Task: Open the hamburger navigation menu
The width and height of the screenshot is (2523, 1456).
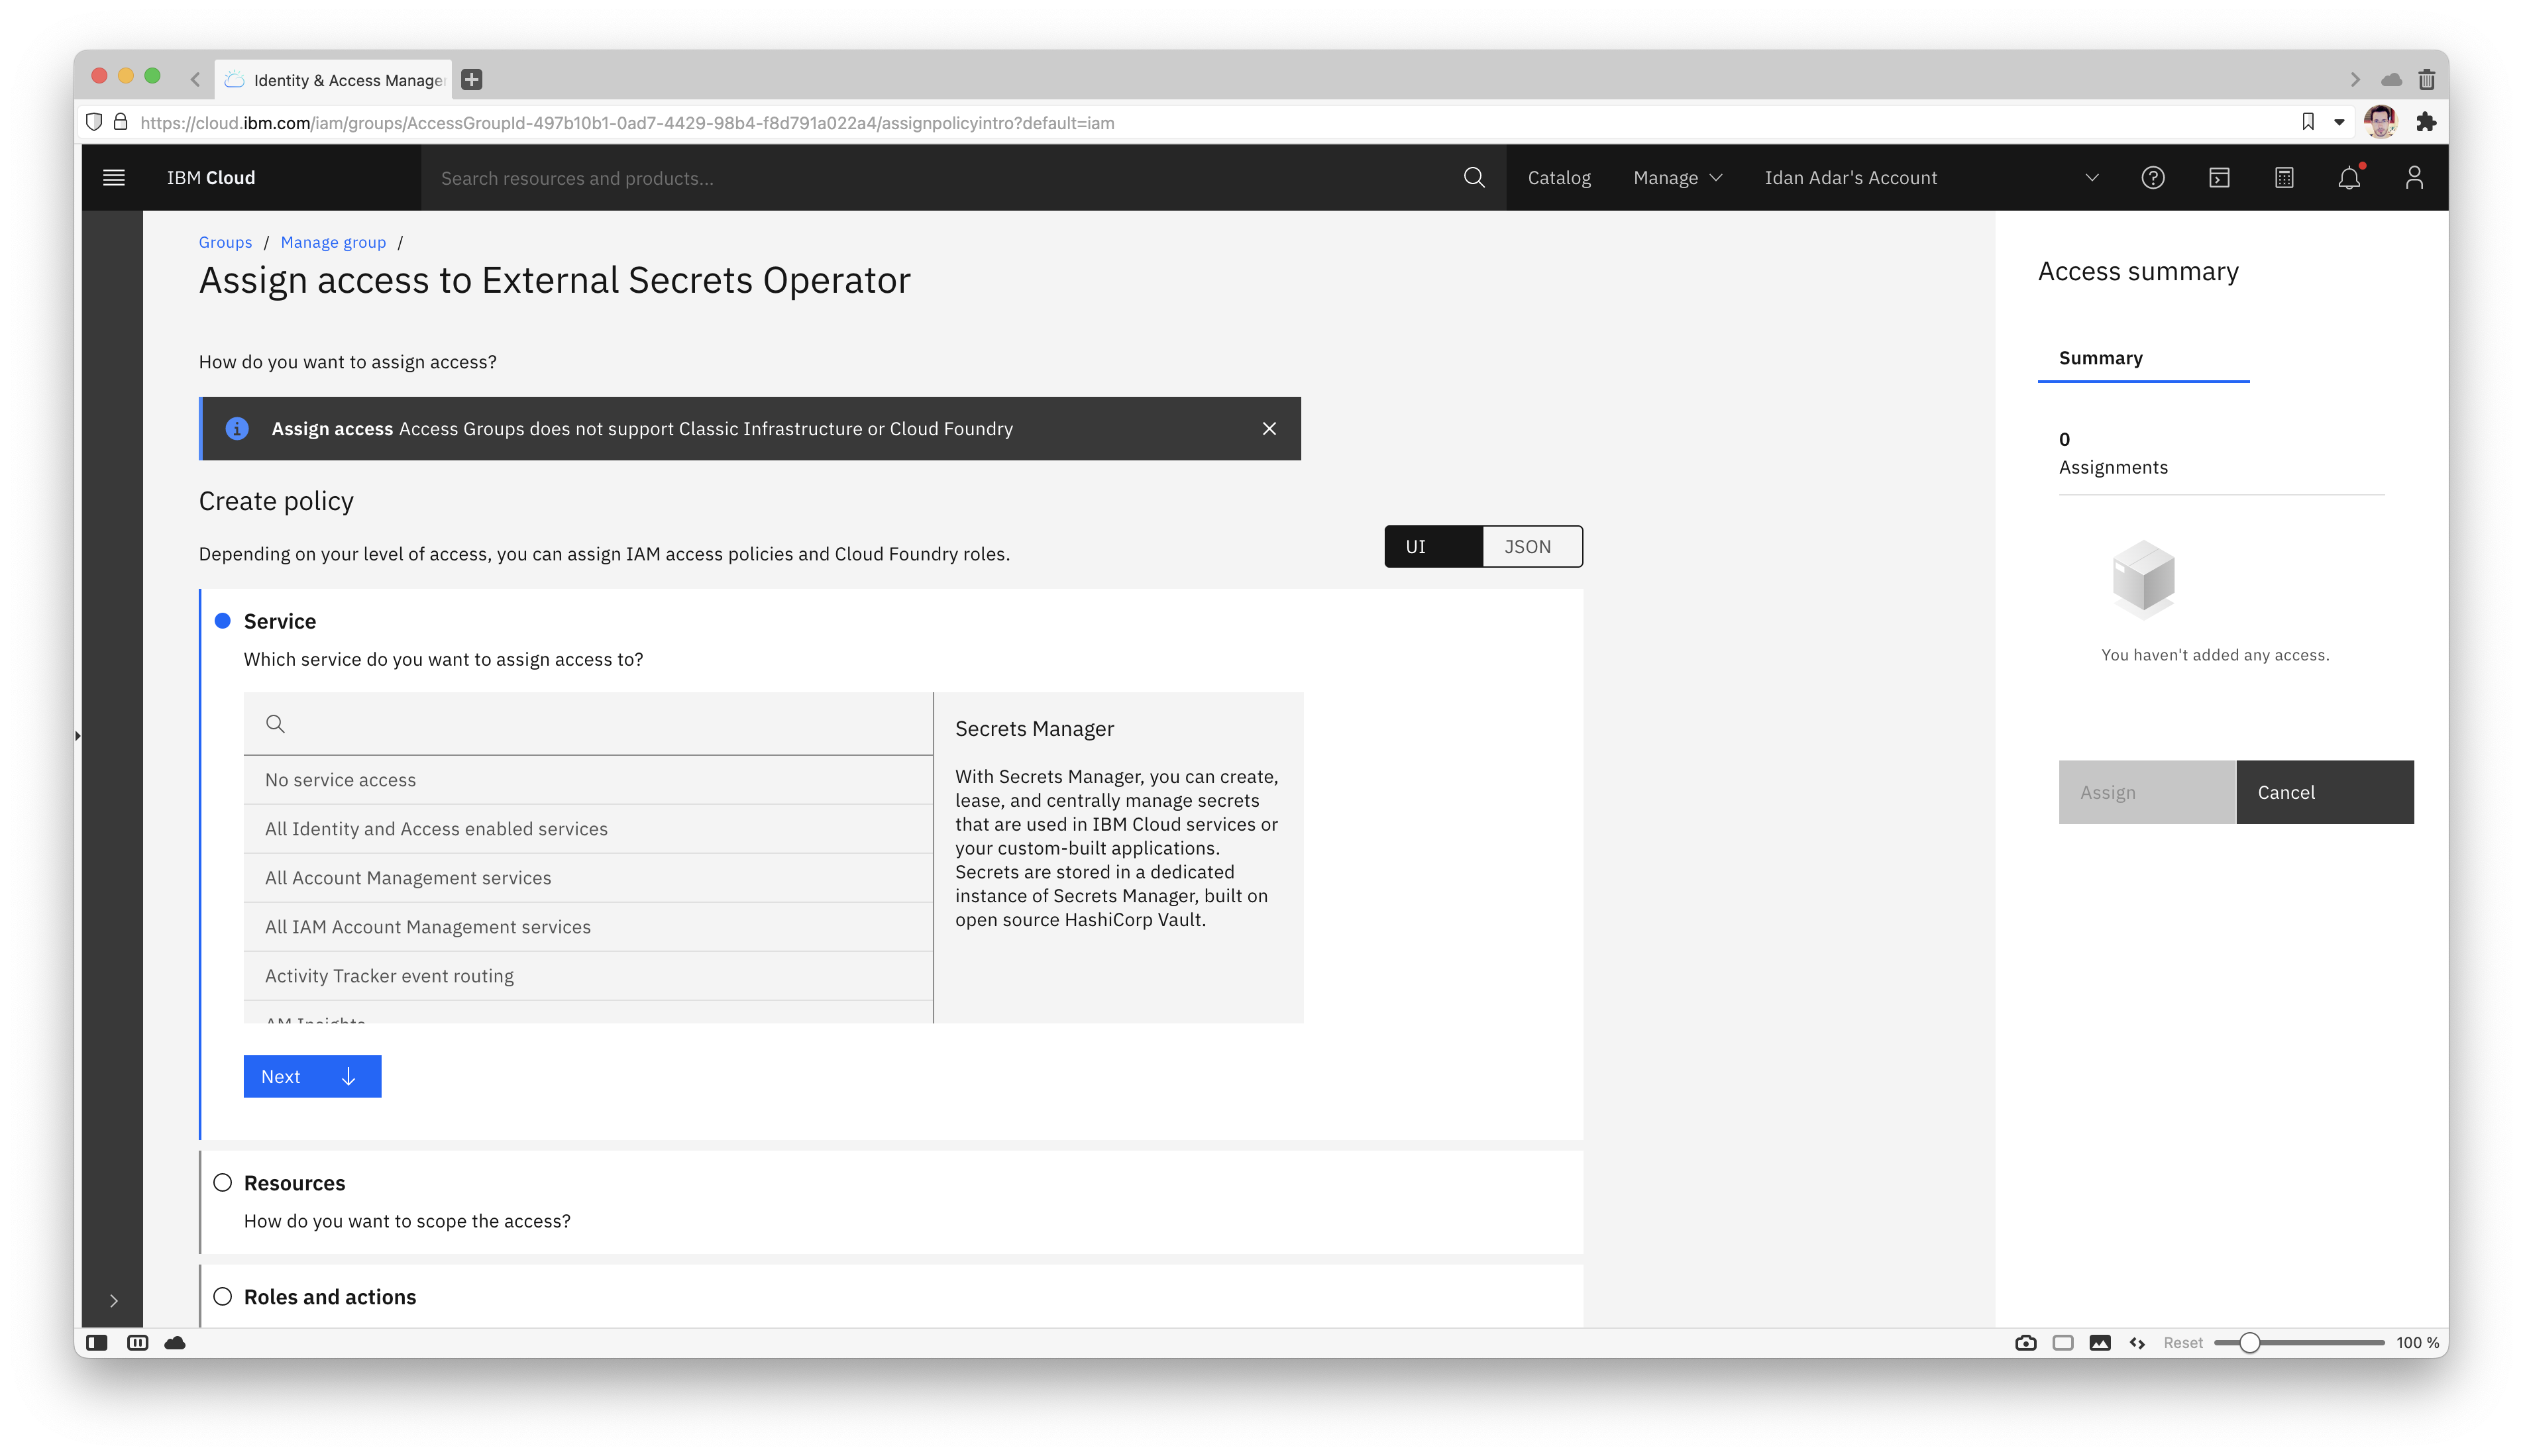Action: [114, 178]
